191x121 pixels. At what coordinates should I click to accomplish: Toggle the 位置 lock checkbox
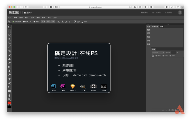tap(163, 56)
